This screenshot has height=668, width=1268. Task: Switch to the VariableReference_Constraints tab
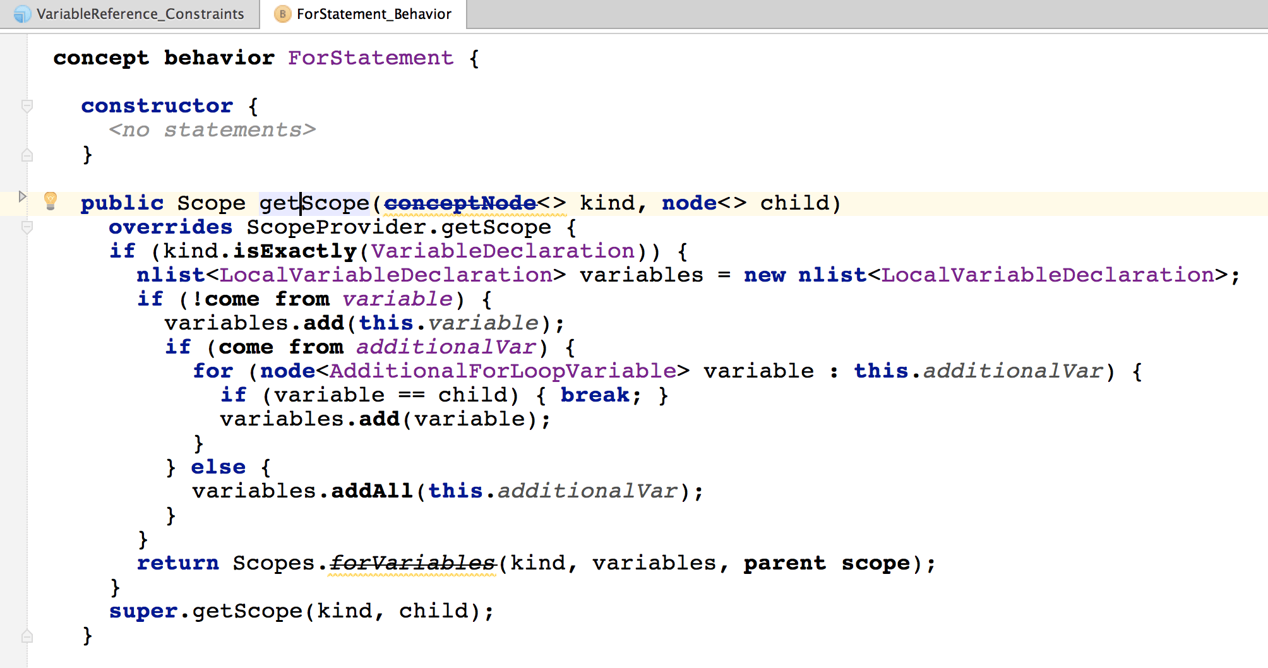point(130,14)
